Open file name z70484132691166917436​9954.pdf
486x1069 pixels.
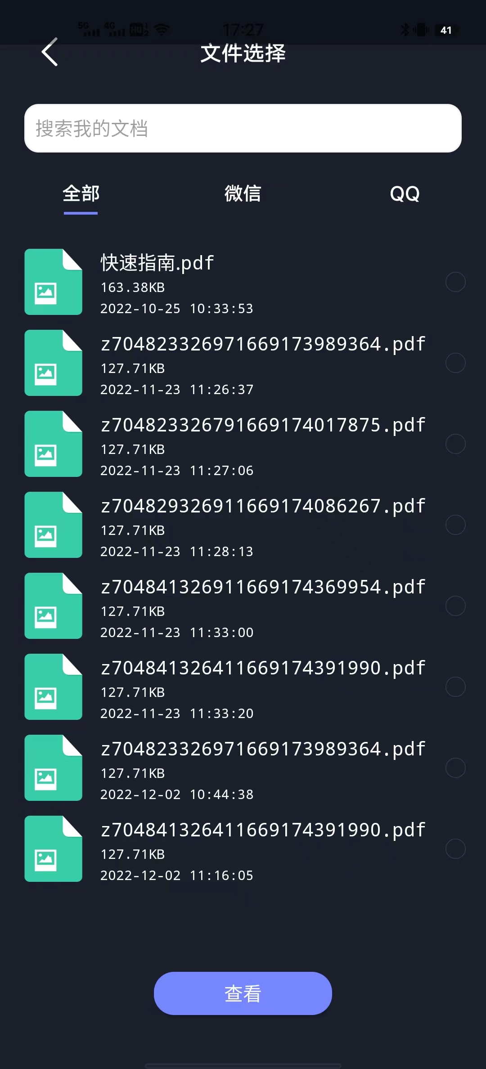[263, 587]
